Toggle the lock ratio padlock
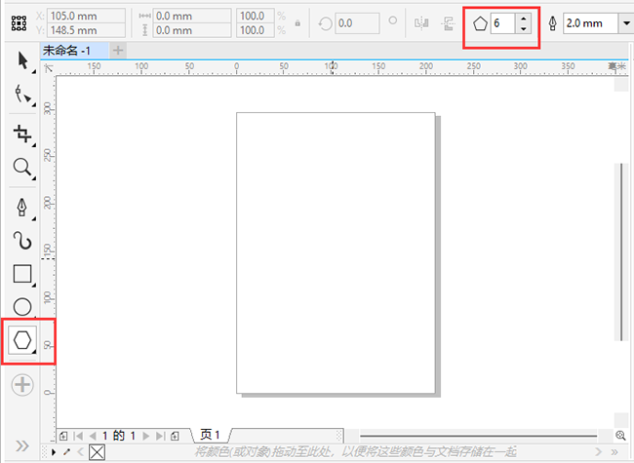This screenshot has height=463, width=634. [x=297, y=23]
